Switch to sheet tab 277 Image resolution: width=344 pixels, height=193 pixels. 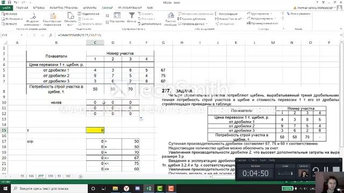[x=41, y=176]
